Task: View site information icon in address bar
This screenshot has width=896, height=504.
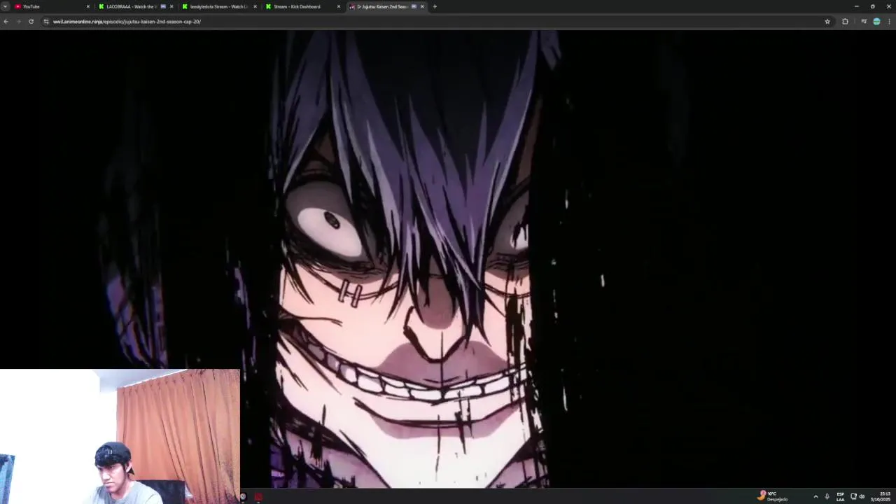Action: [46, 22]
